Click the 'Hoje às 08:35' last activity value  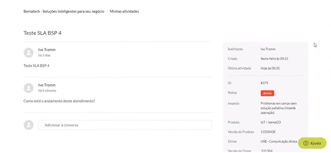270,68
